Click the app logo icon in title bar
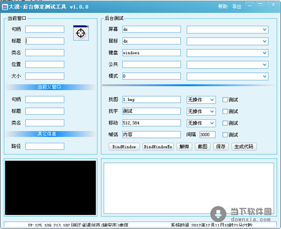281x229 pixels. (x=5, y=7)
